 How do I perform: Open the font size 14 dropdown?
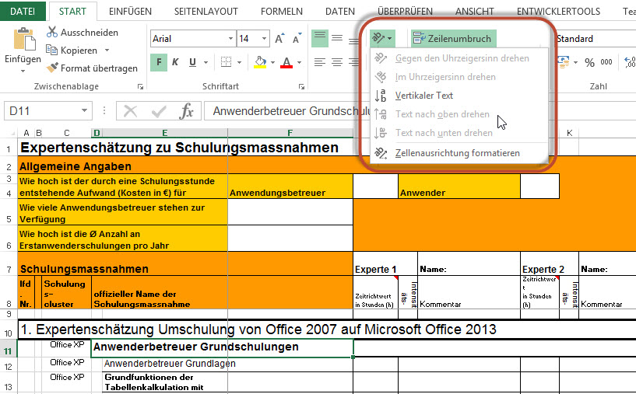[269, 39]
